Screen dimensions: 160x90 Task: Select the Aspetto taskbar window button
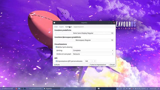pyautogui.click(x=52, y=88)
